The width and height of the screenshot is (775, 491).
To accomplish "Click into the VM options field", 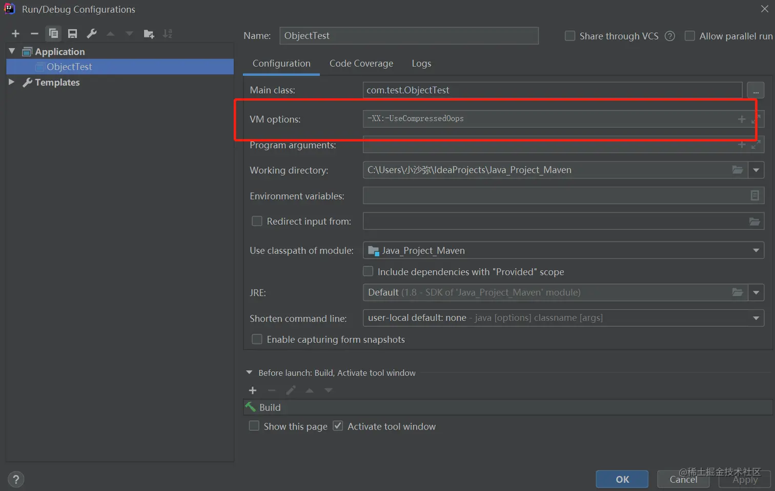I will pyautogui.click(x=548, y=119).
